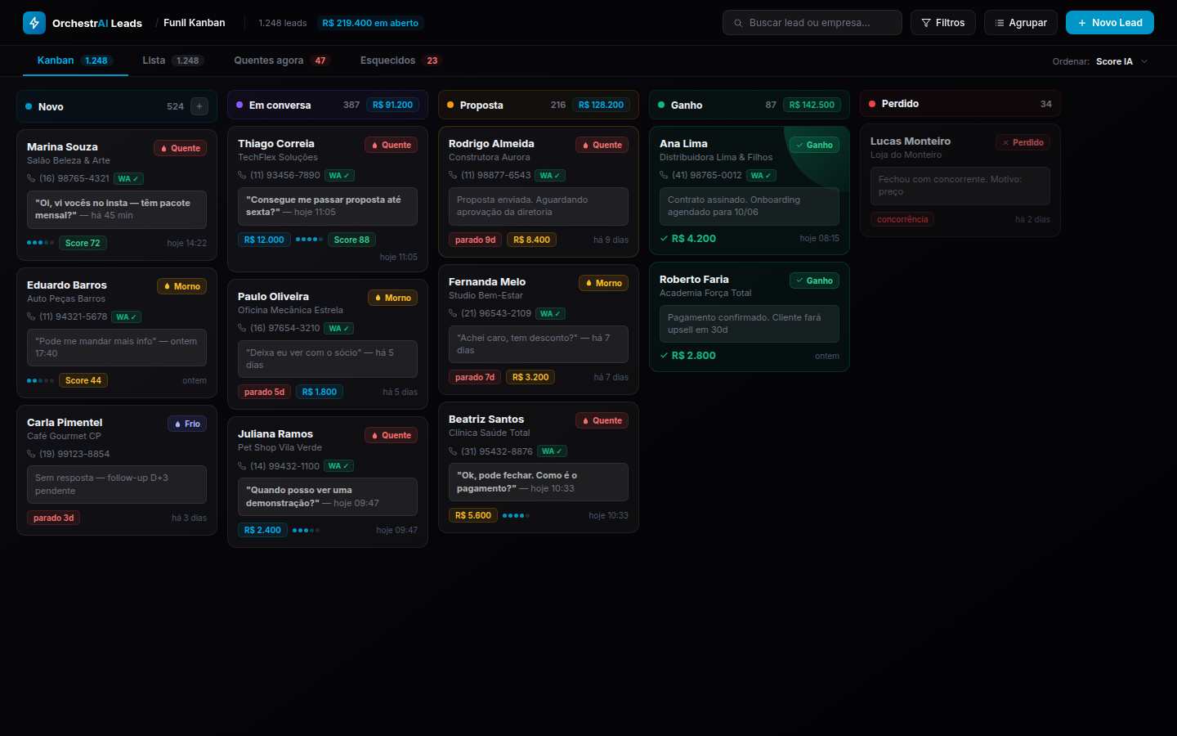Click R$ 5.600 badge on Beatriz Santos card
This screenshot has height=736, width=1177.
point(473,515)
